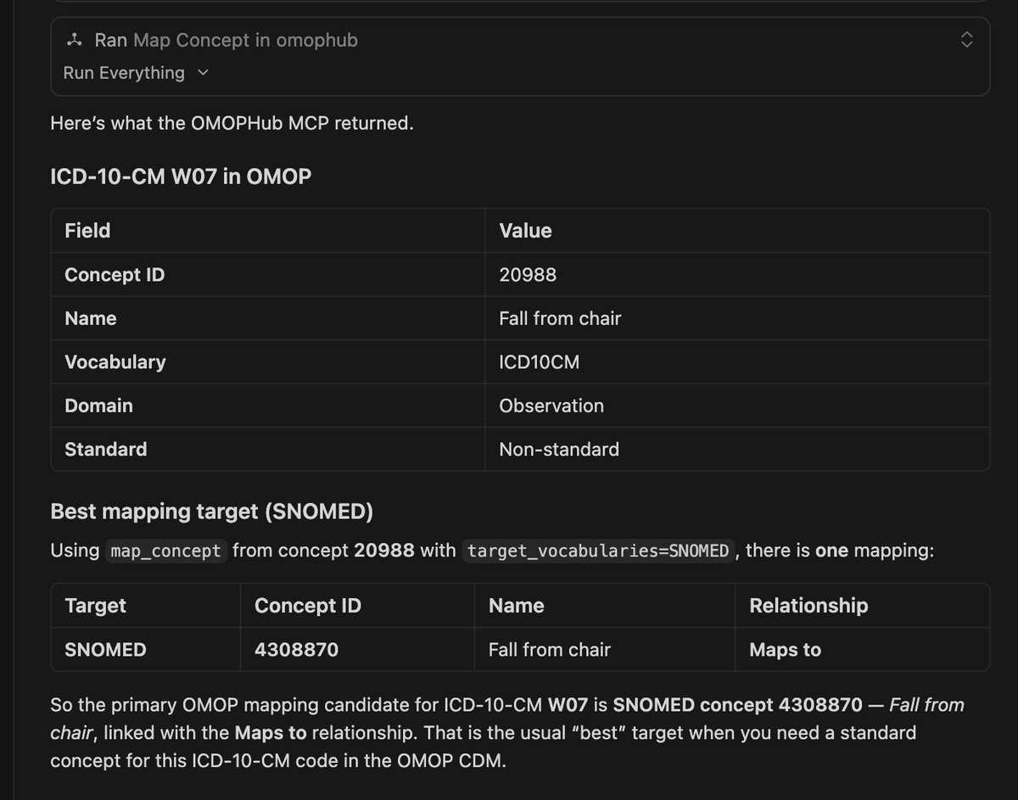1018x800 pixels.
Task: Click concept ID 4308870 in mapping table
Action: [x=296, y=650]
